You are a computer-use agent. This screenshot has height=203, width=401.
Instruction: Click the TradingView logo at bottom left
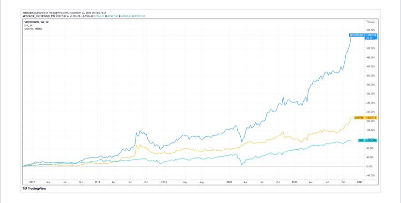(34, 188)
